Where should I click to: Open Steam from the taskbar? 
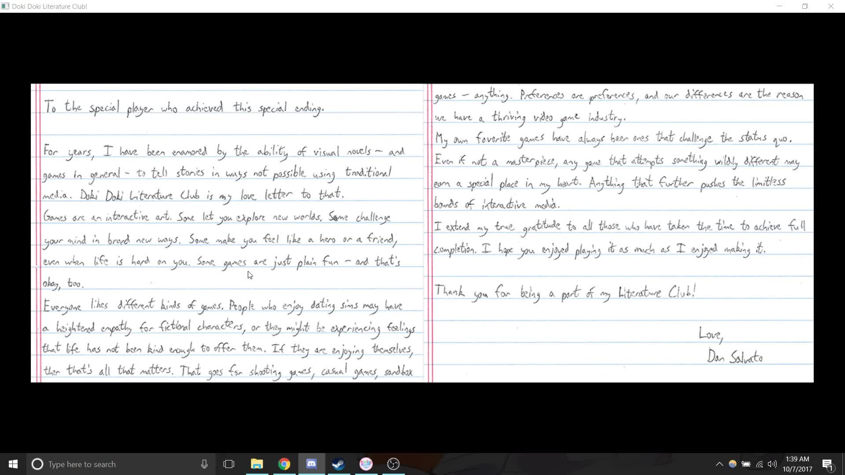[338, 464]
